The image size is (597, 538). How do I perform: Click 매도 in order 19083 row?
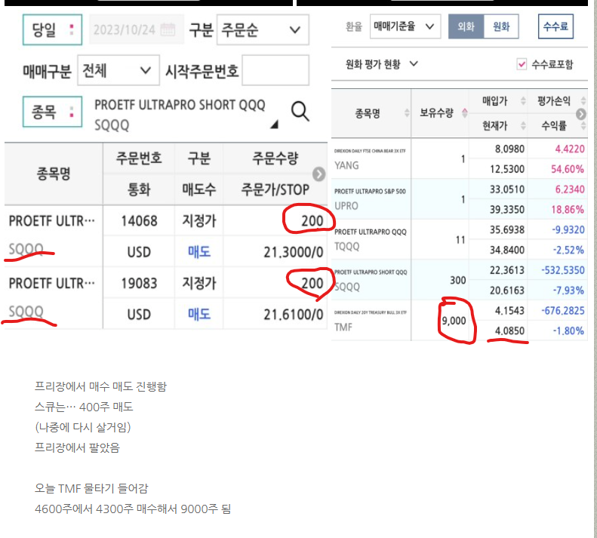tap(199, 315)
